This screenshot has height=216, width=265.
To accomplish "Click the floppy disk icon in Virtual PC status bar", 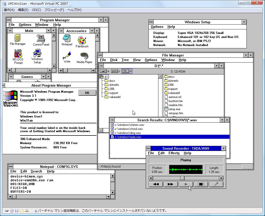I will click(16, 211).
